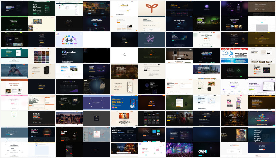
Task: Choose the Japan lantern street thumbnail
Action: pos(124,150)
